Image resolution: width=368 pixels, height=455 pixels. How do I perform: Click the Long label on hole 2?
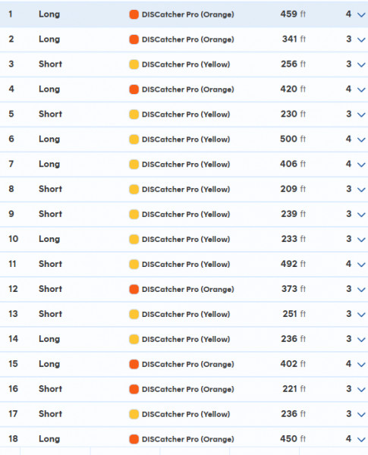[49, 39]
